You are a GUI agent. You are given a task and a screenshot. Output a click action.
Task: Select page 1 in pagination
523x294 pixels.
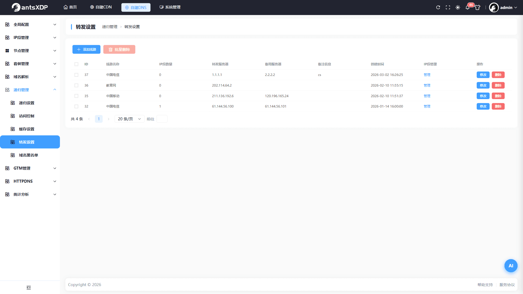(99, 119)
